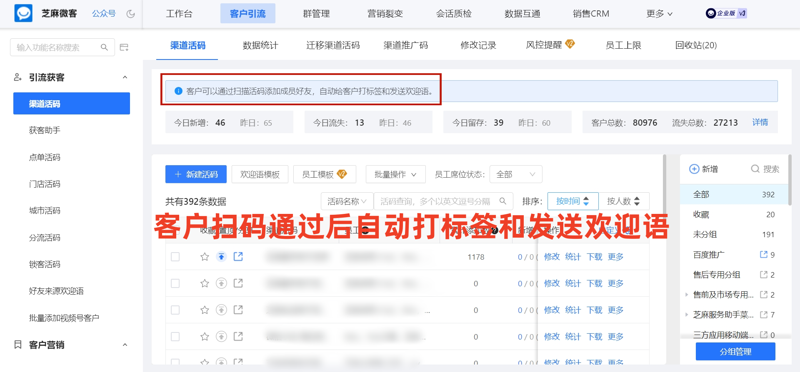Open 欢迎语模板 button
800x372 pixels.
click(260, 174)
